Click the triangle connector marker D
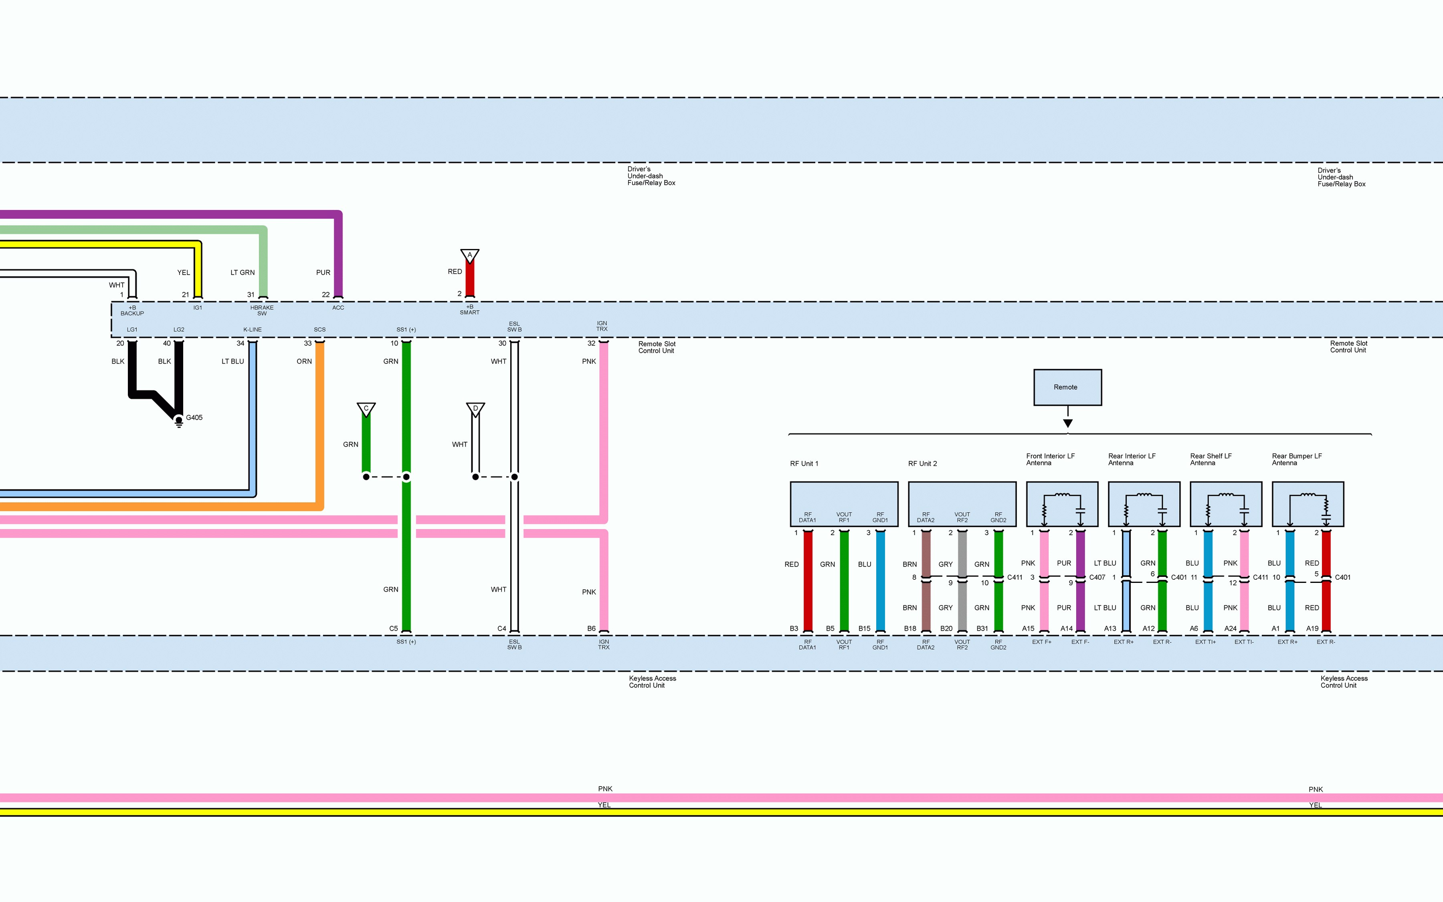 click(x=475, y=409)
